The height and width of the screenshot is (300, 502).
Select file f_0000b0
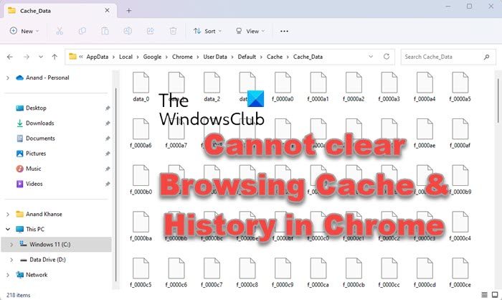[x=141, y=180]
